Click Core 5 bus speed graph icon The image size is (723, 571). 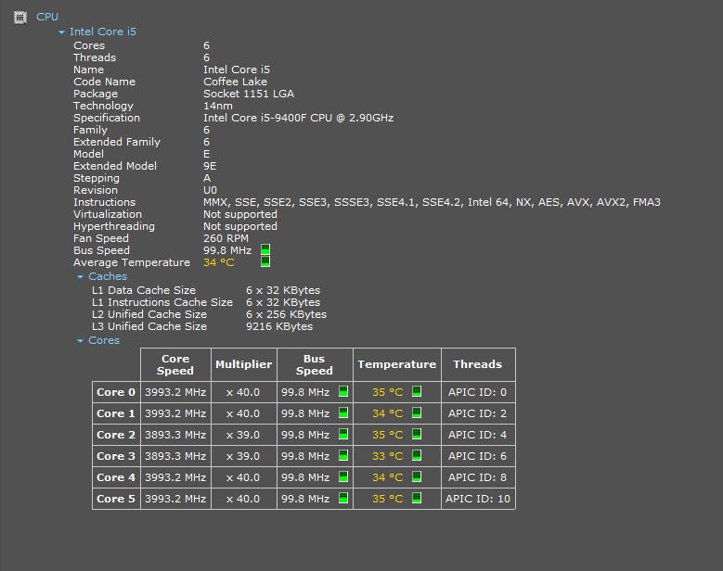pos(343,498)
